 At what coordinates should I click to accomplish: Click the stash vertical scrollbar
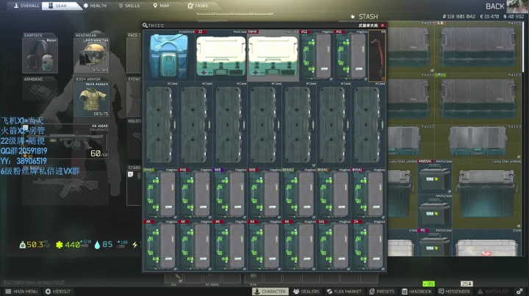pos(525,47)
